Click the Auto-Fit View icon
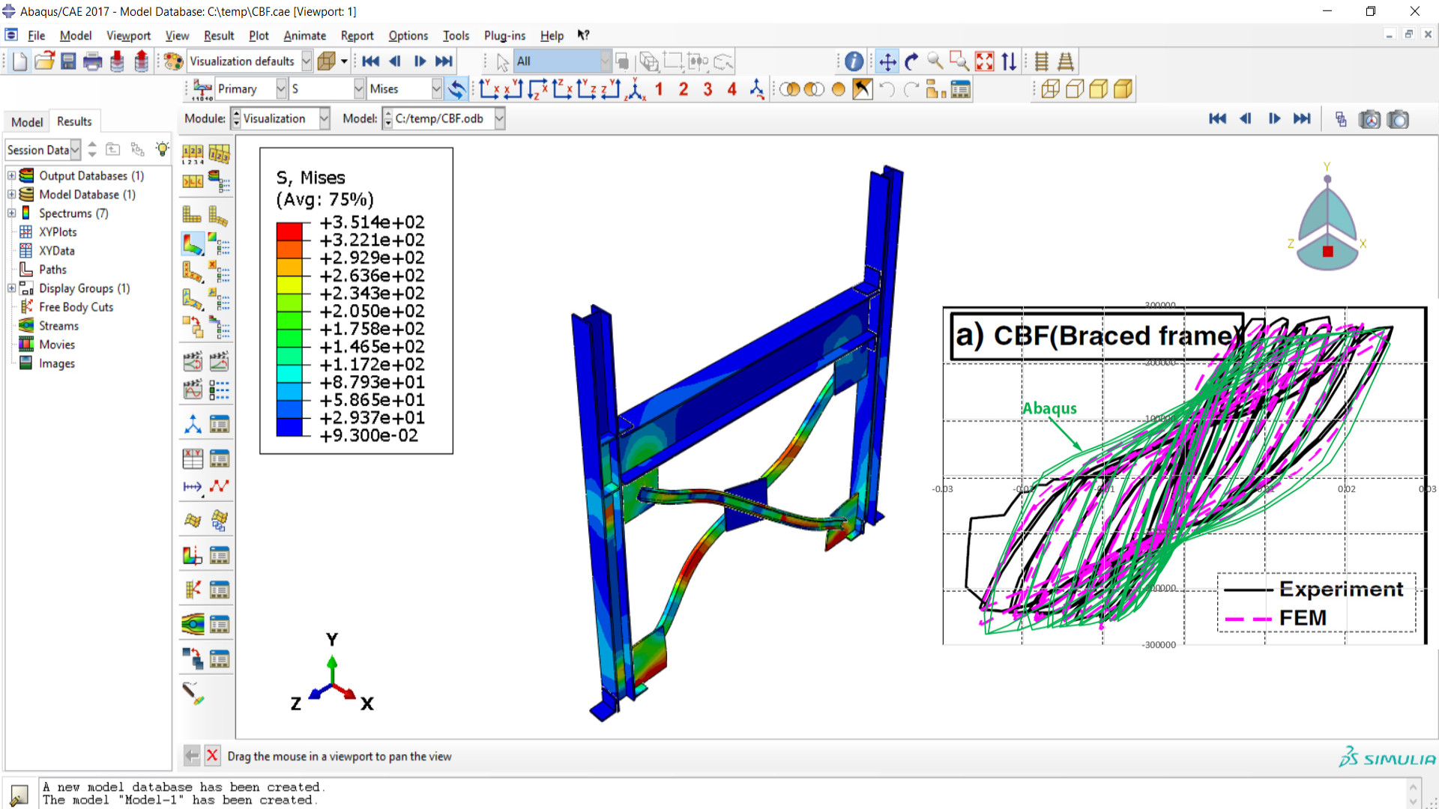1439x809 pixels. [985, 61]
